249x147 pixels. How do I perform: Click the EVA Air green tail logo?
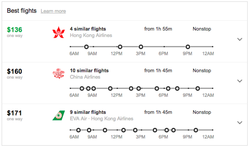(59, 115)
